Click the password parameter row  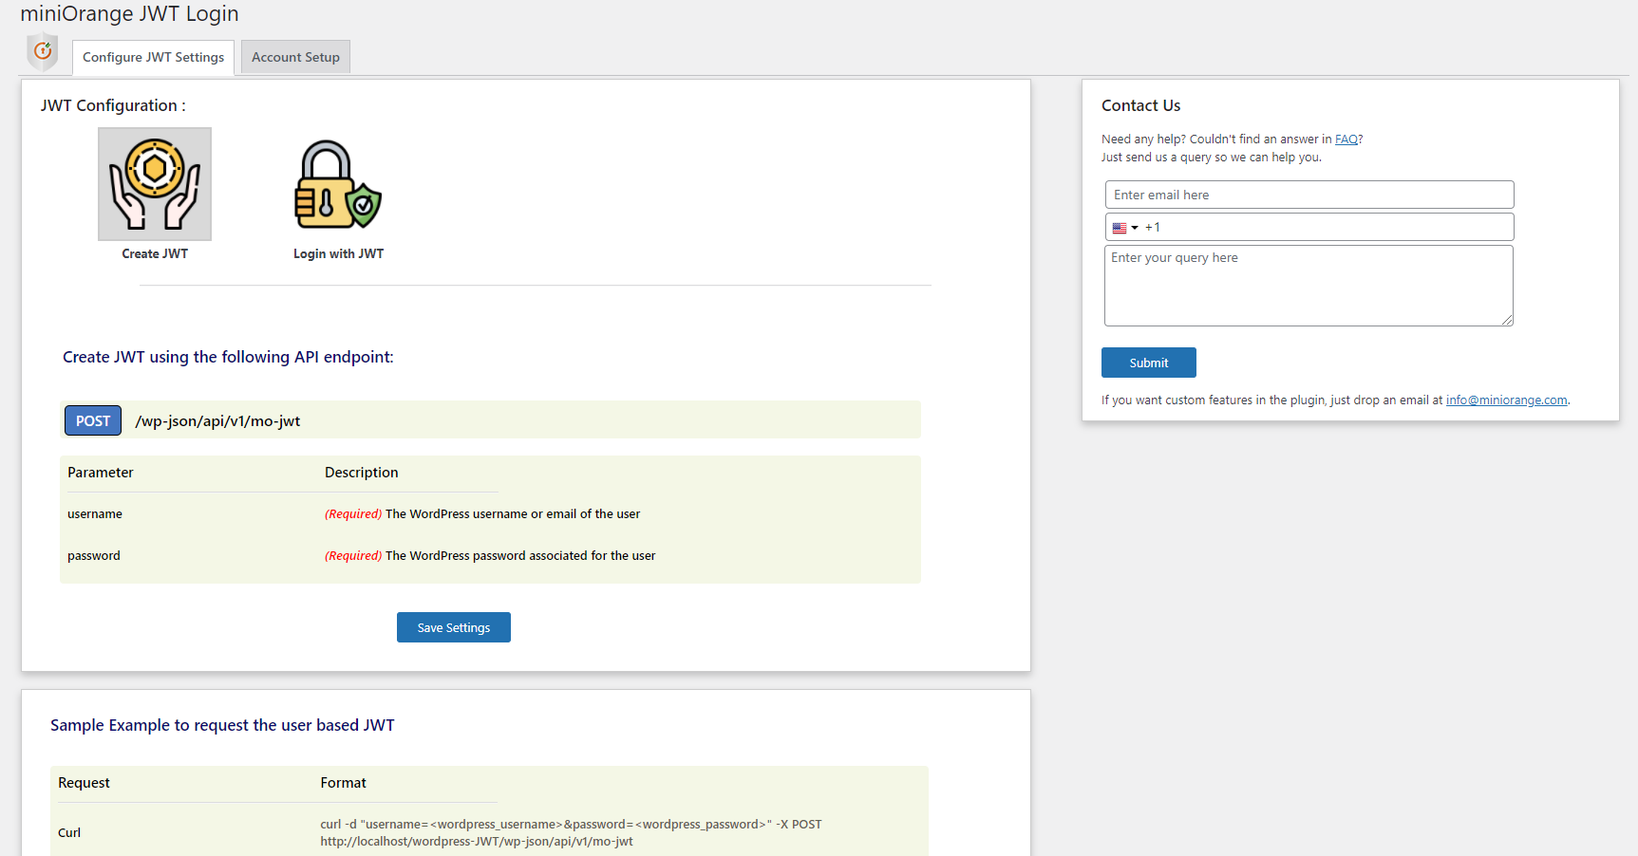coord(490,556)
